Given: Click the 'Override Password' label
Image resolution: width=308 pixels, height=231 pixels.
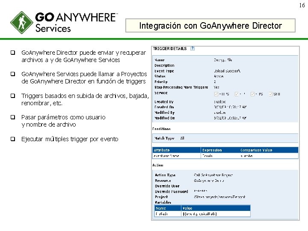Looking at the screenshot, I should coord(172,192).
